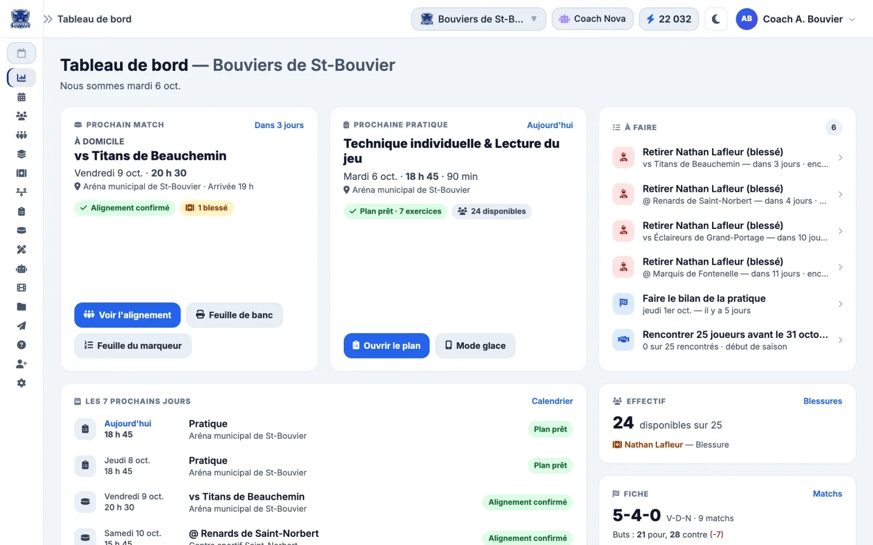Image resolution: width=873 pixels, height=545 pixels.
Task: Open the first-aid injuries sidebar icon
Action: click(21, 173)
